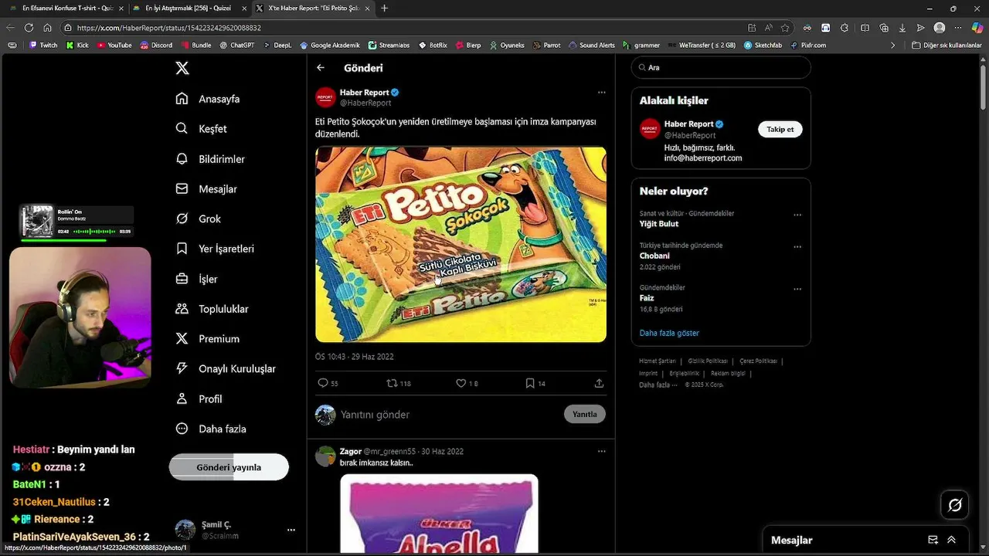Click the X logo in the sidebar

point(182,68)
